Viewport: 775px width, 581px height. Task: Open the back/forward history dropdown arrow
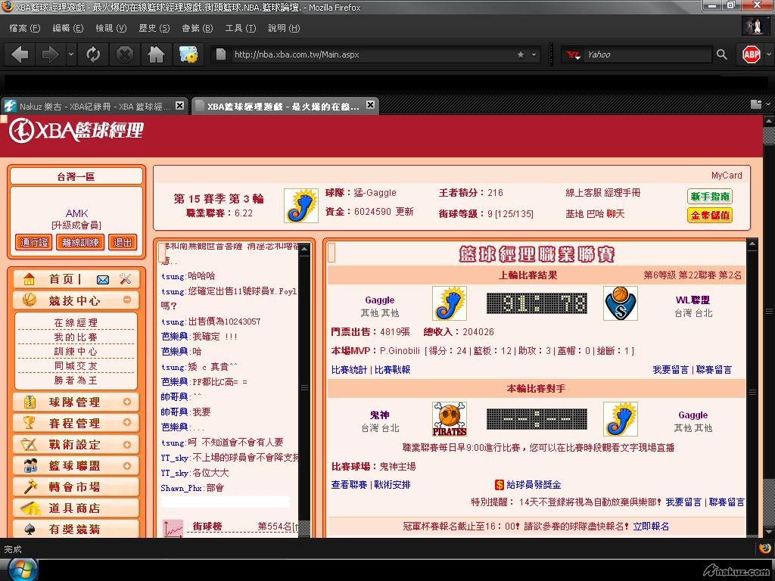pyautogui.click(x=71, y=54)
